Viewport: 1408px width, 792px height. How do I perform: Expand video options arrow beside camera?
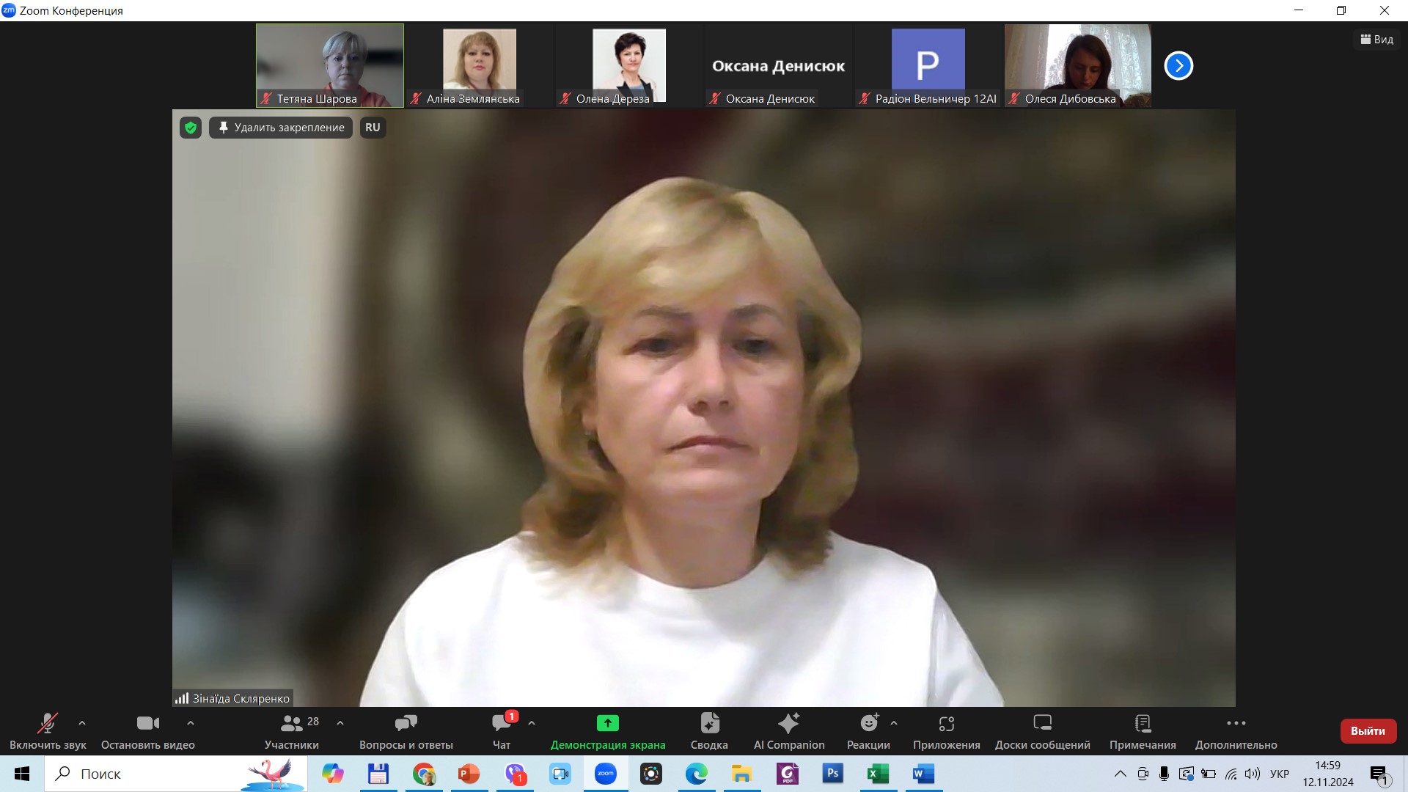pyautogui.click(x=191, y=723)
